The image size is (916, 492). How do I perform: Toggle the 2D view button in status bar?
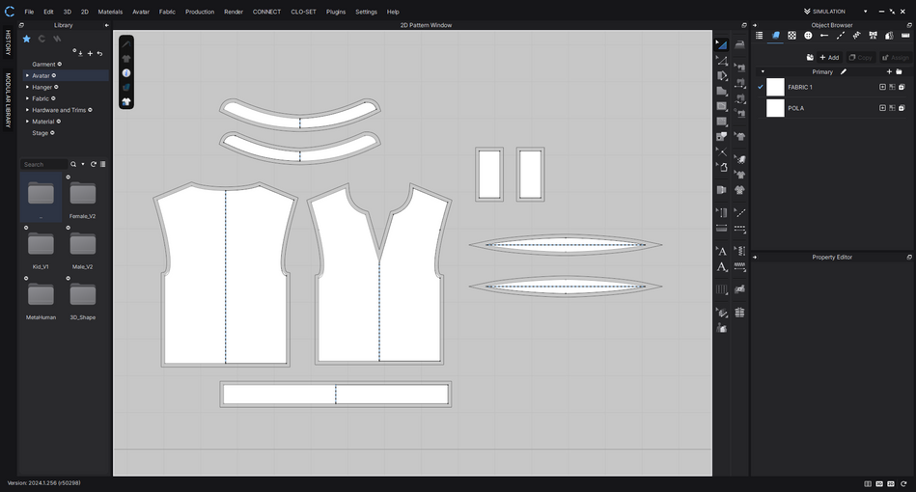(891, 484)
